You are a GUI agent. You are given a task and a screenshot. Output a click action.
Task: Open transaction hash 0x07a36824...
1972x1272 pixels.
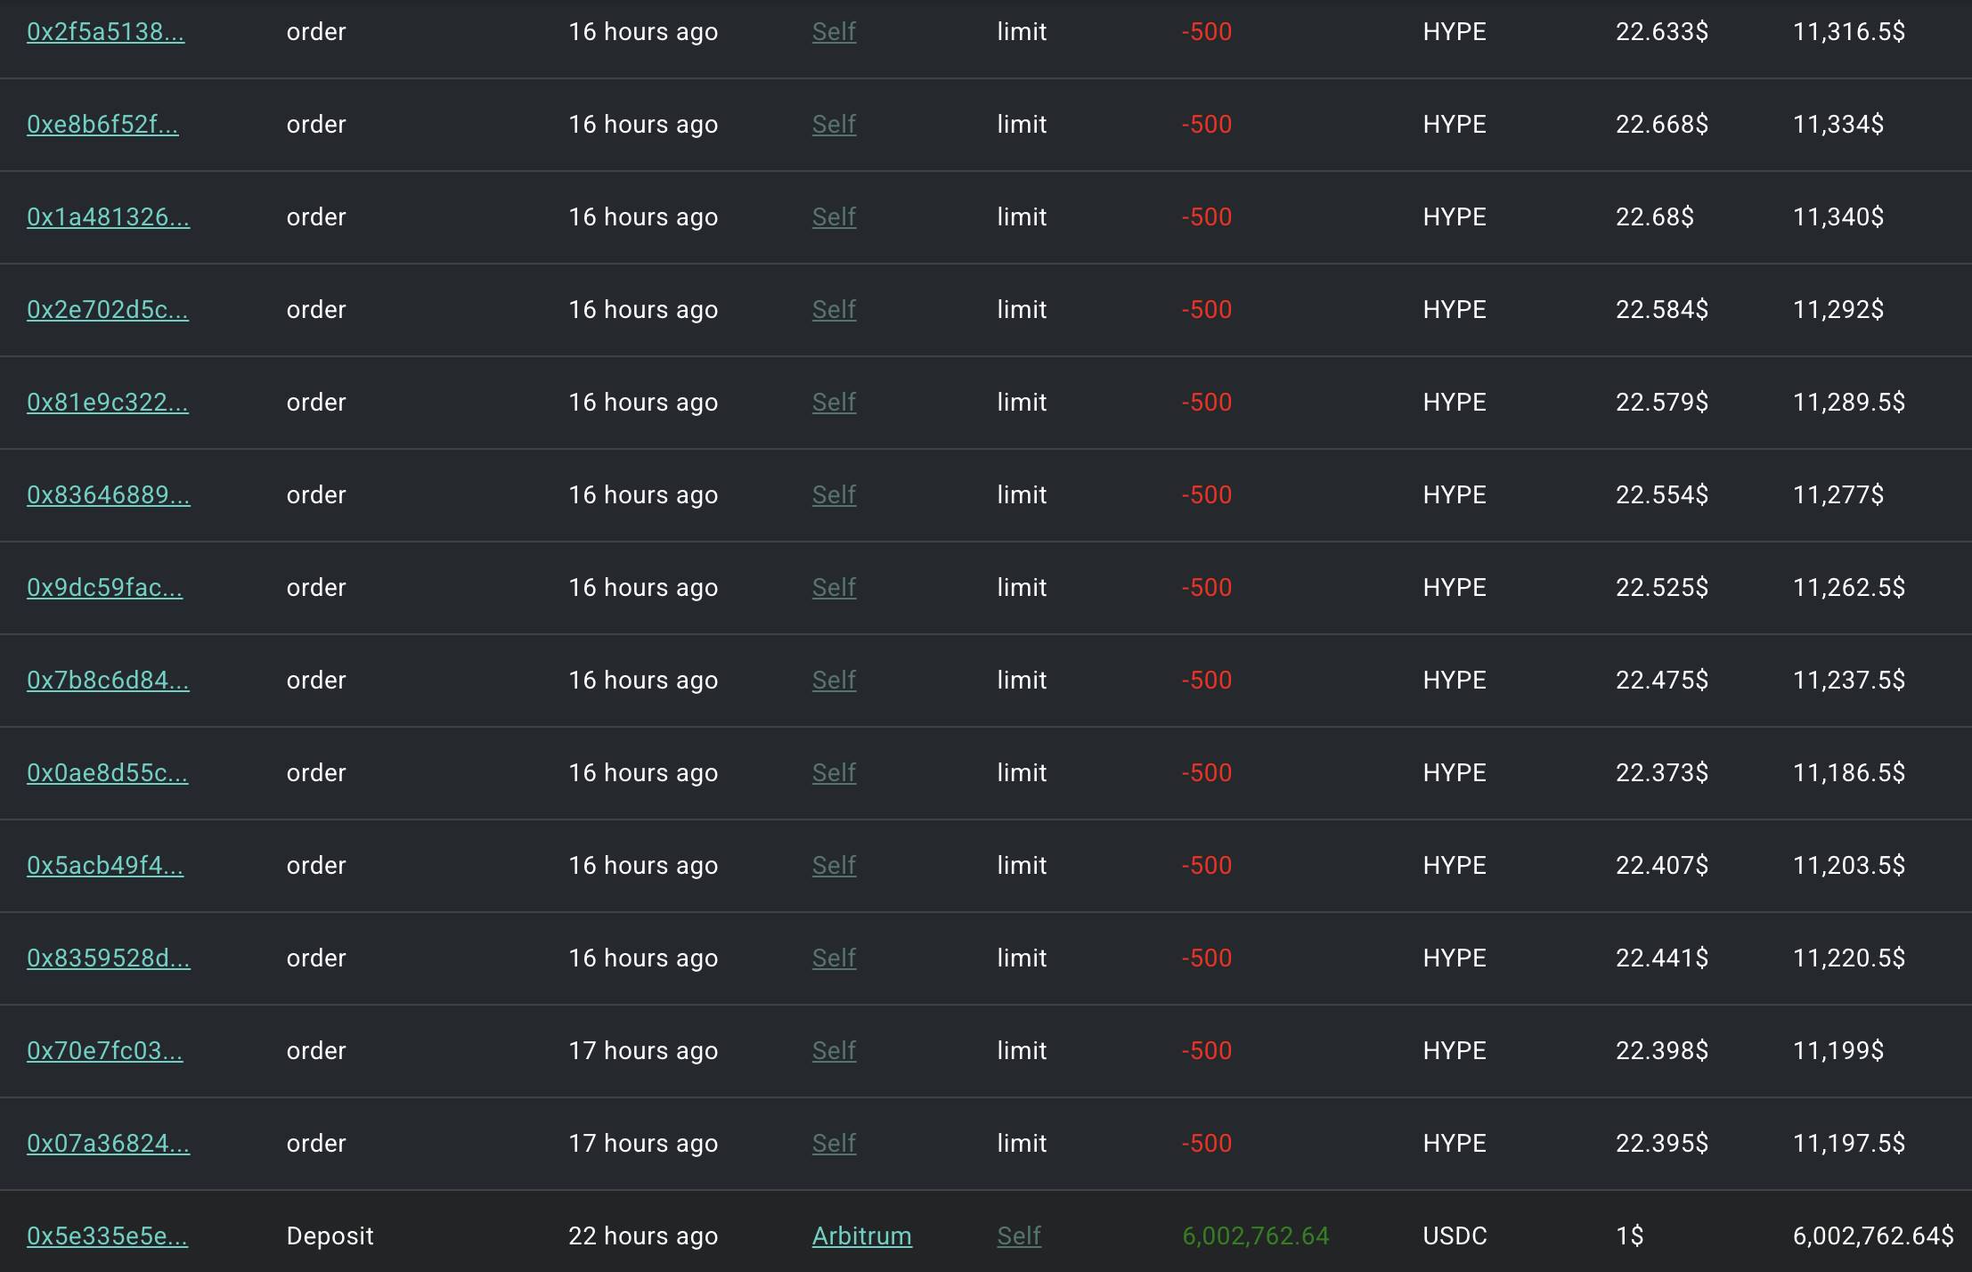click(x=108, y=1144)
